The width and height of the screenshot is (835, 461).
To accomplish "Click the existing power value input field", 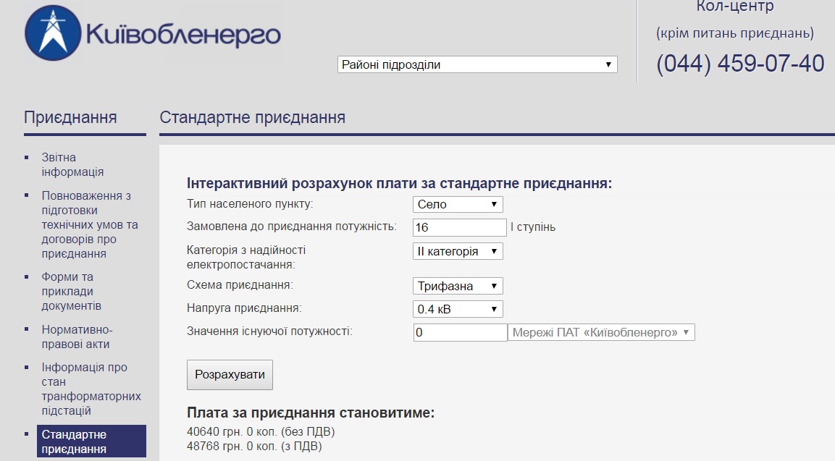I will (460, 332).
